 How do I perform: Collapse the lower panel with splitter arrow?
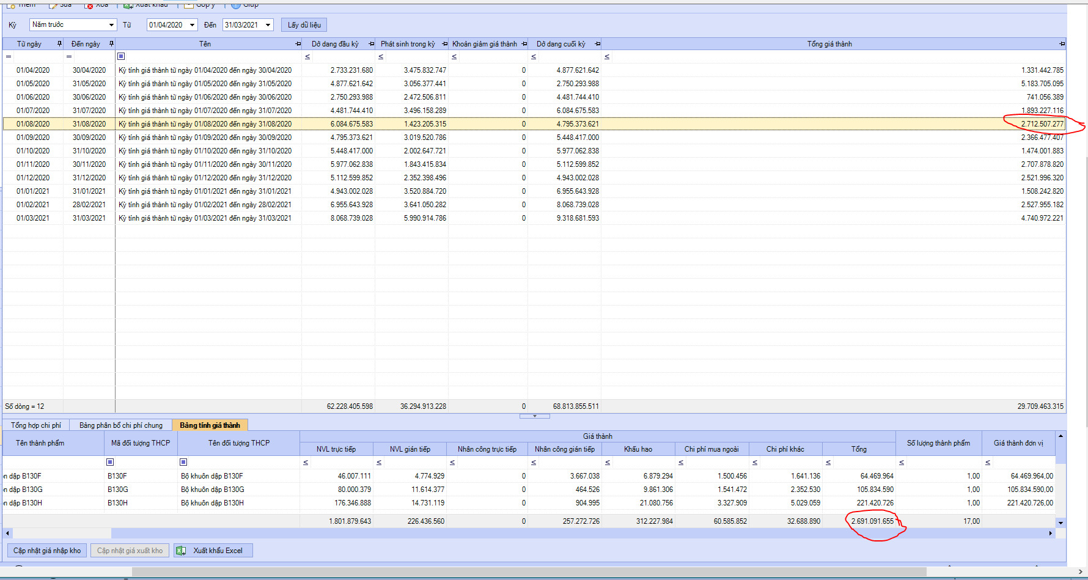point(535,416)
